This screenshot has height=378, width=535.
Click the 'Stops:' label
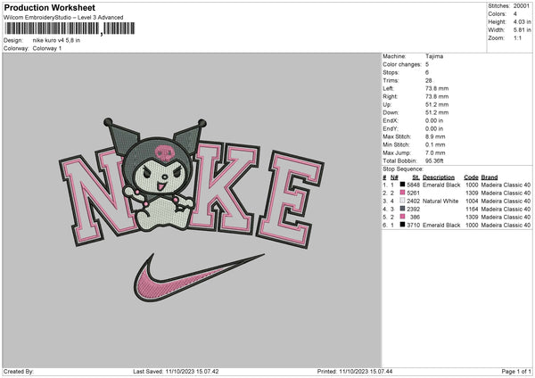point(391,72)
